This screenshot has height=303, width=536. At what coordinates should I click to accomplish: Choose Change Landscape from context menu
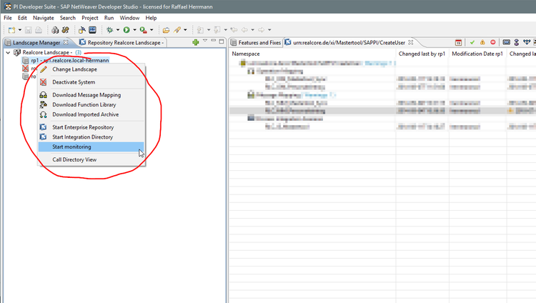point(91,69)
